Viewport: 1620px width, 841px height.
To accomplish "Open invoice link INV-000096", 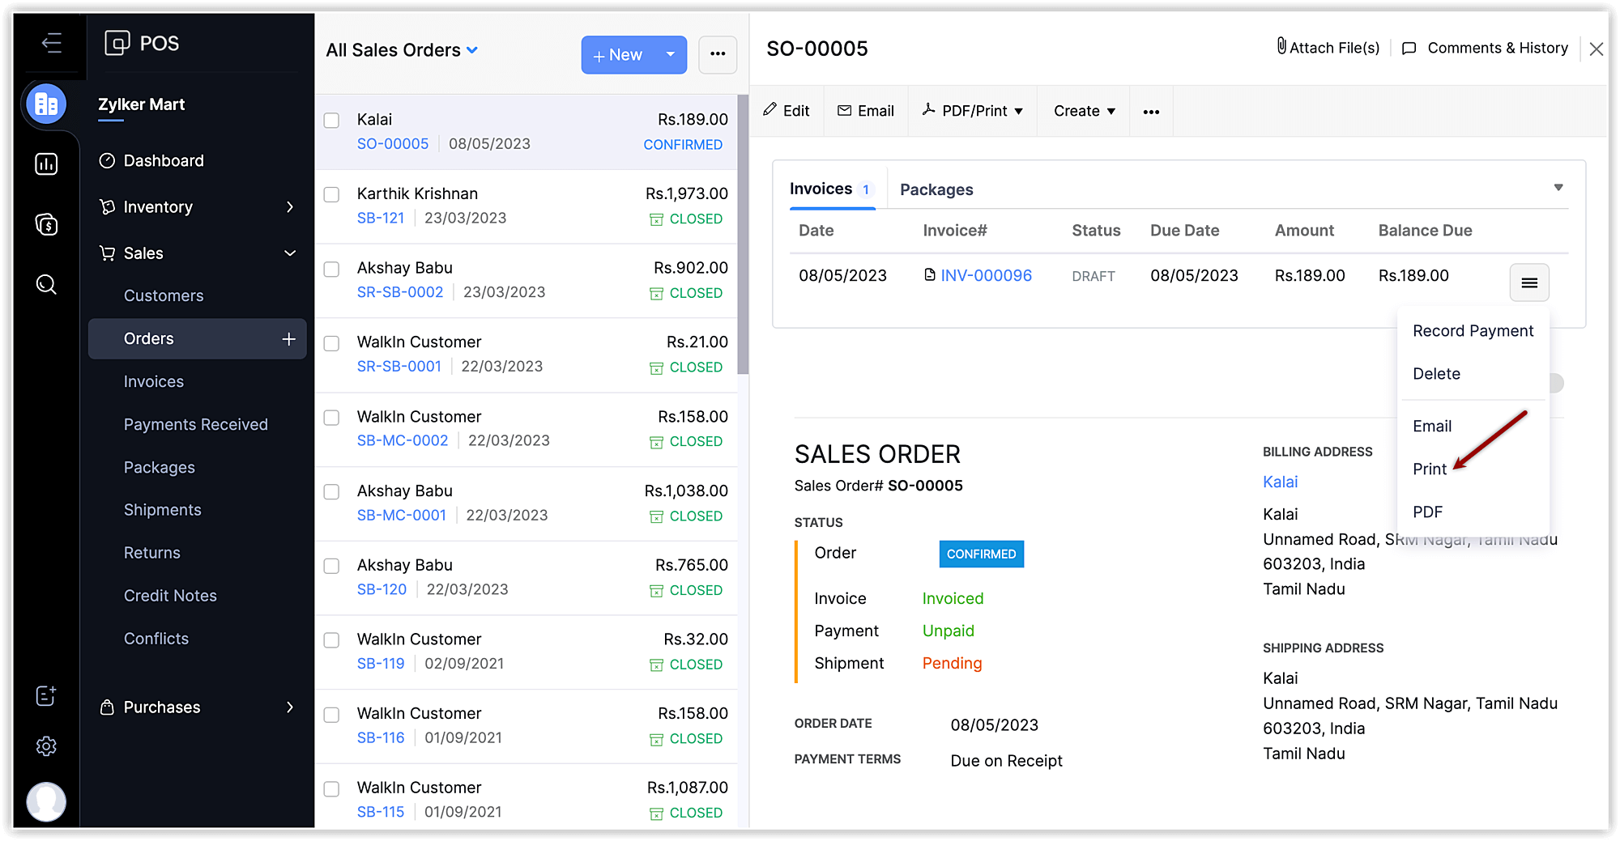I will click(x=986, y=275).
